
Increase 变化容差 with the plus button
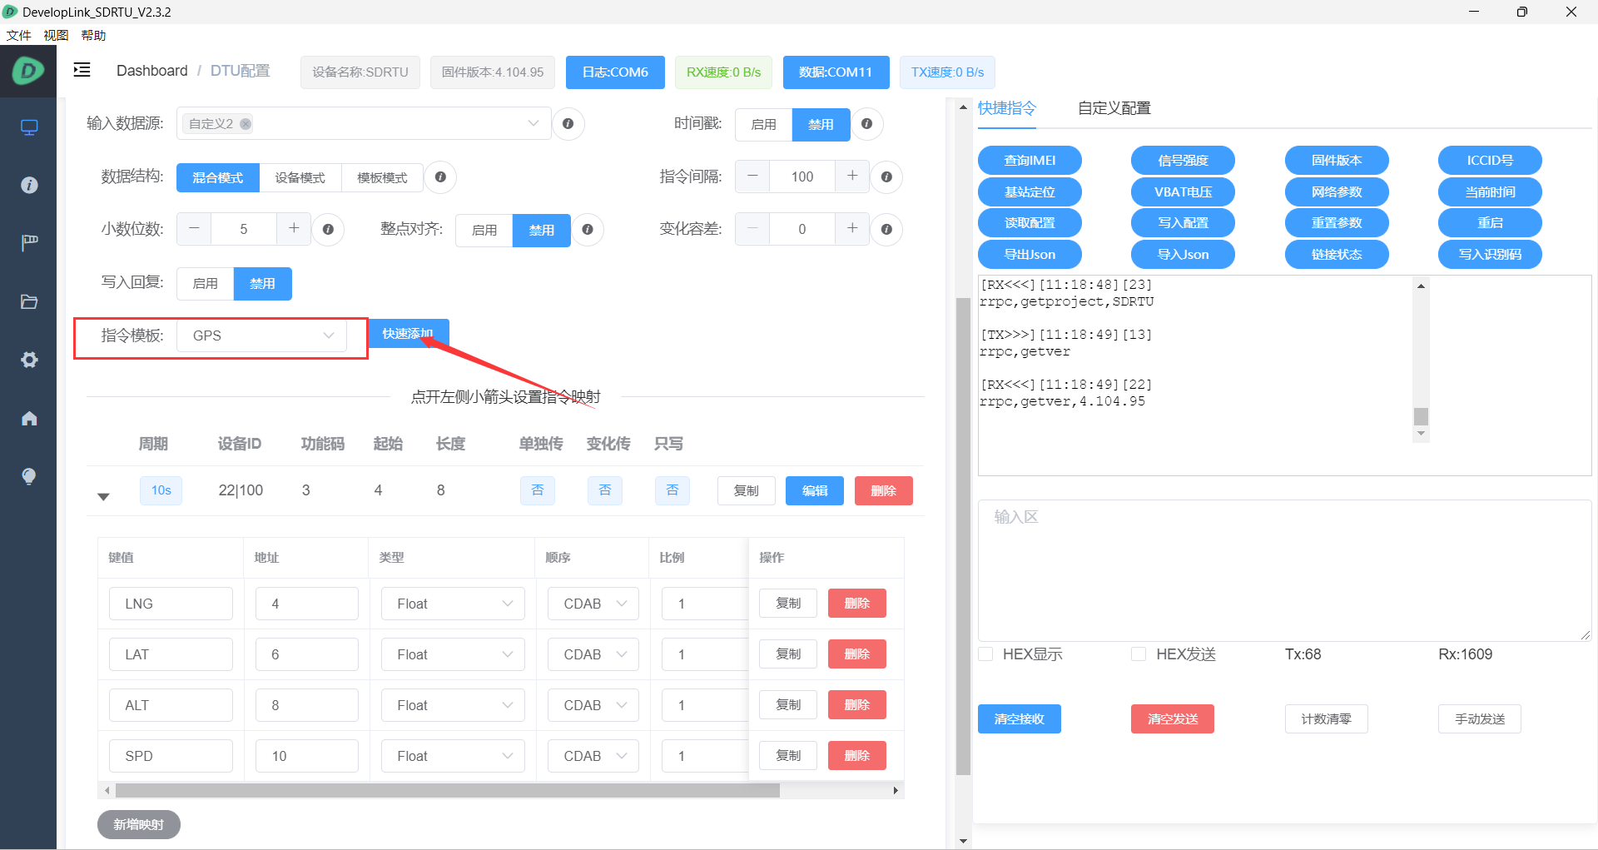(852, 229)
